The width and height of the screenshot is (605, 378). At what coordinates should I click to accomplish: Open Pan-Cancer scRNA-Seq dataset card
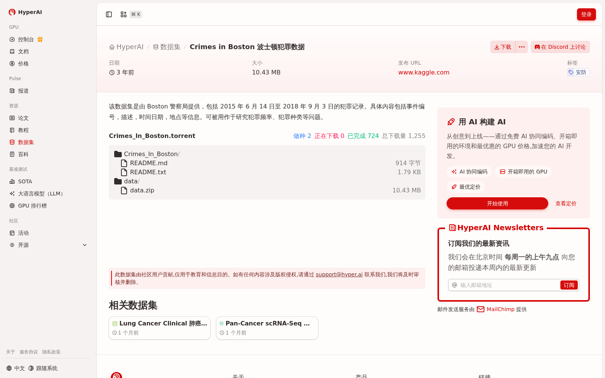point(267,328)
